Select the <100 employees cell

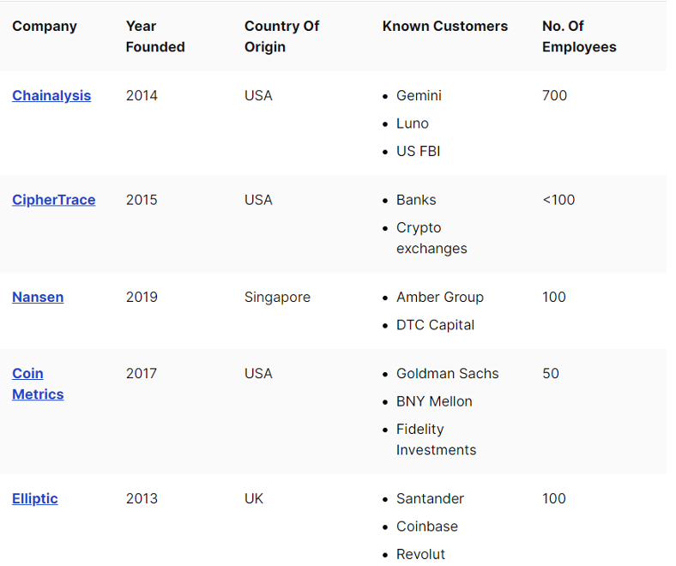(558, 200)
